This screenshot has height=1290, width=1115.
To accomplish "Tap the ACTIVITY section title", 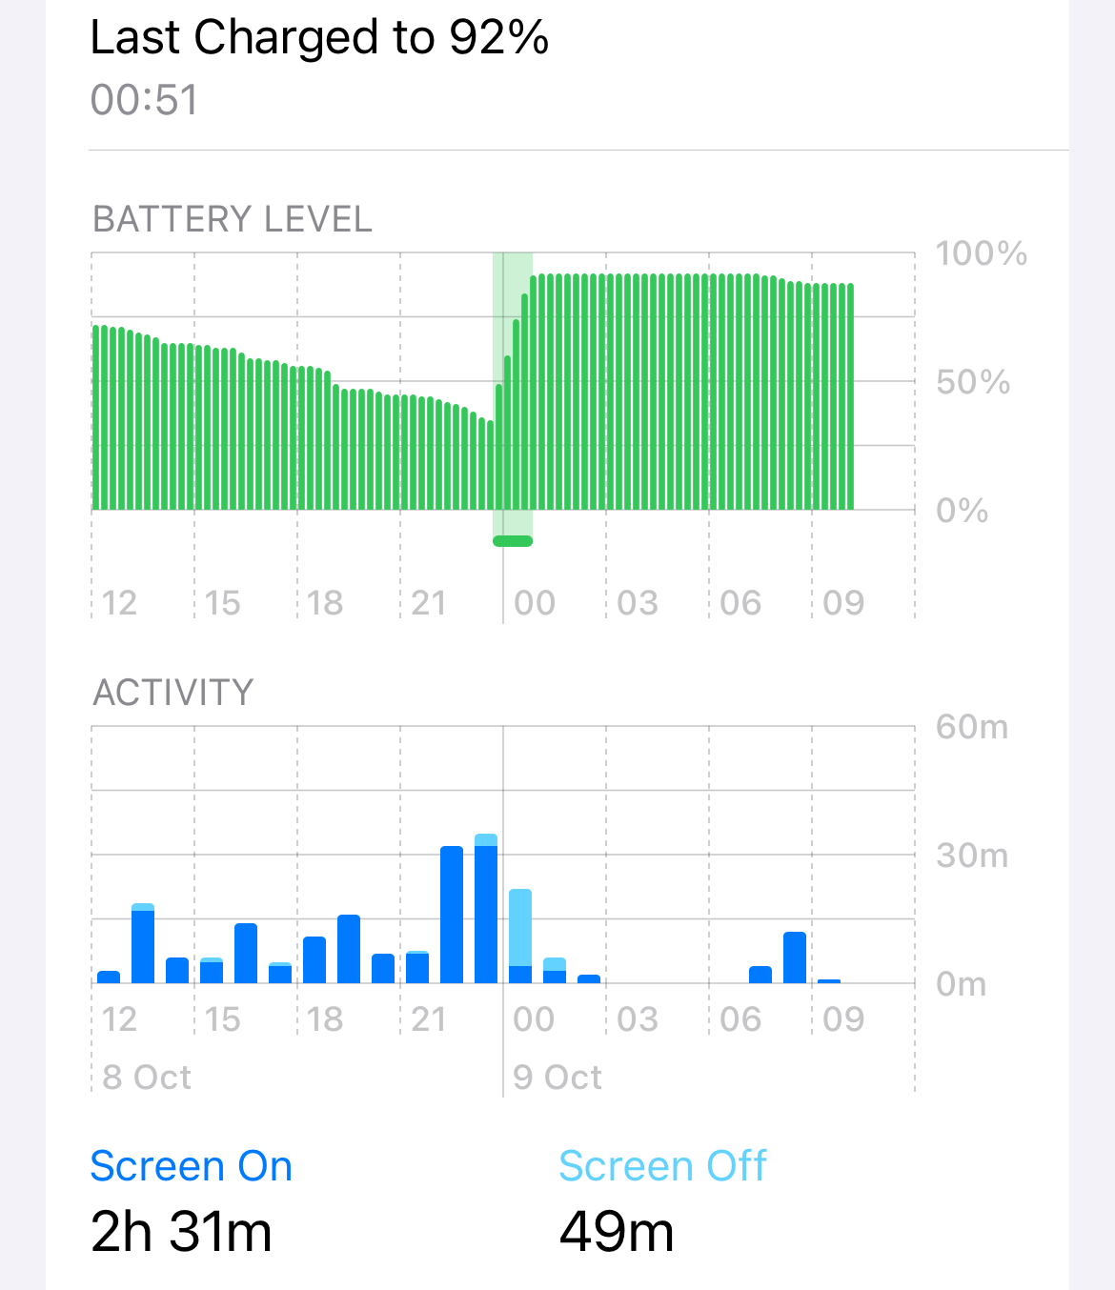I will 173,692.
